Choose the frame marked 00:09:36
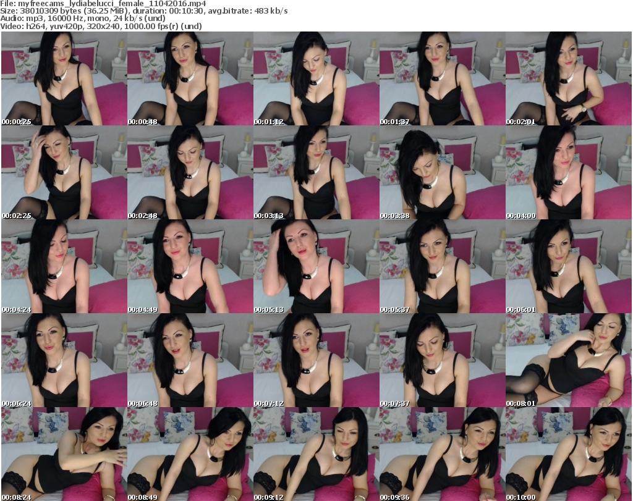 (x=443, y=454)
